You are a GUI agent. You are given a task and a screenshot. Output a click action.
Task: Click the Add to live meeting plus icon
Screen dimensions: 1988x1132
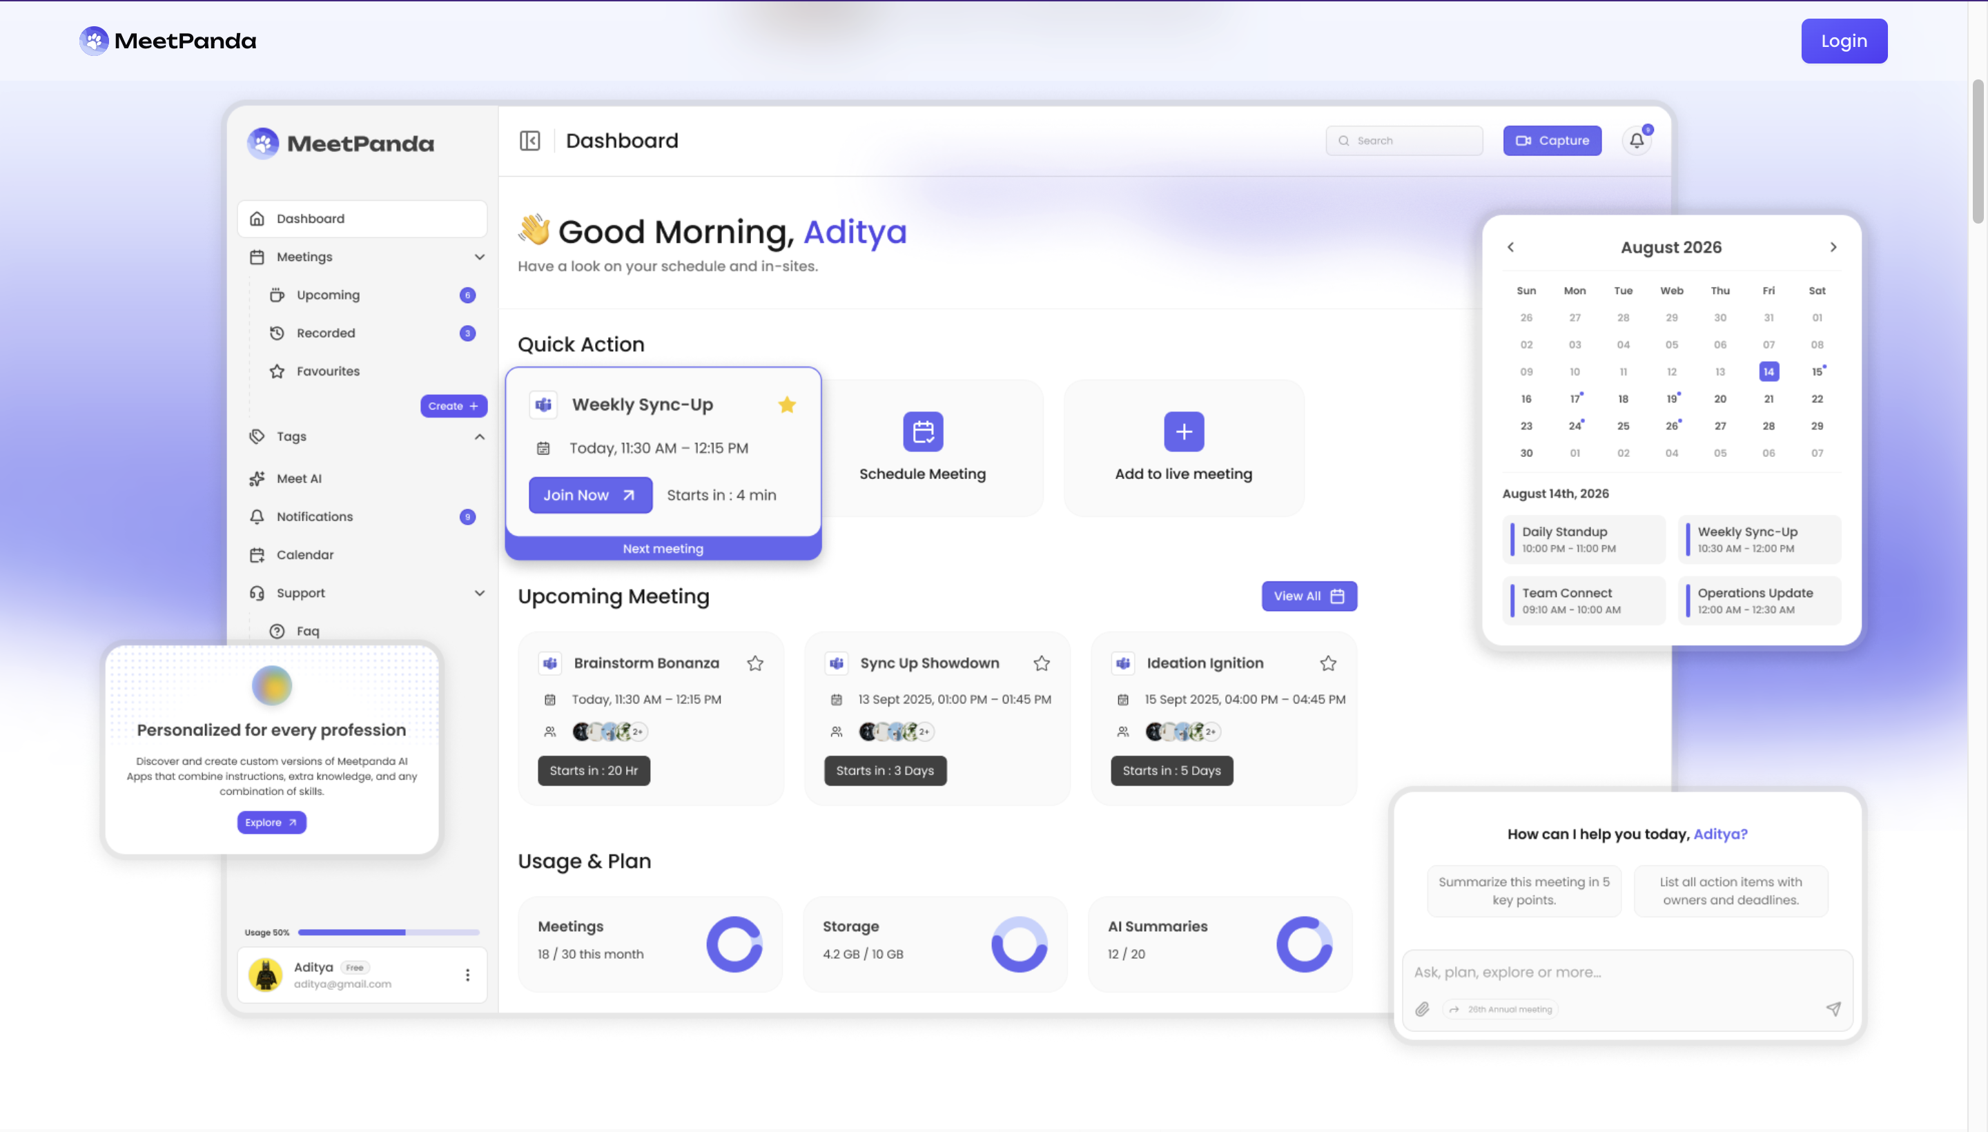1182,431
